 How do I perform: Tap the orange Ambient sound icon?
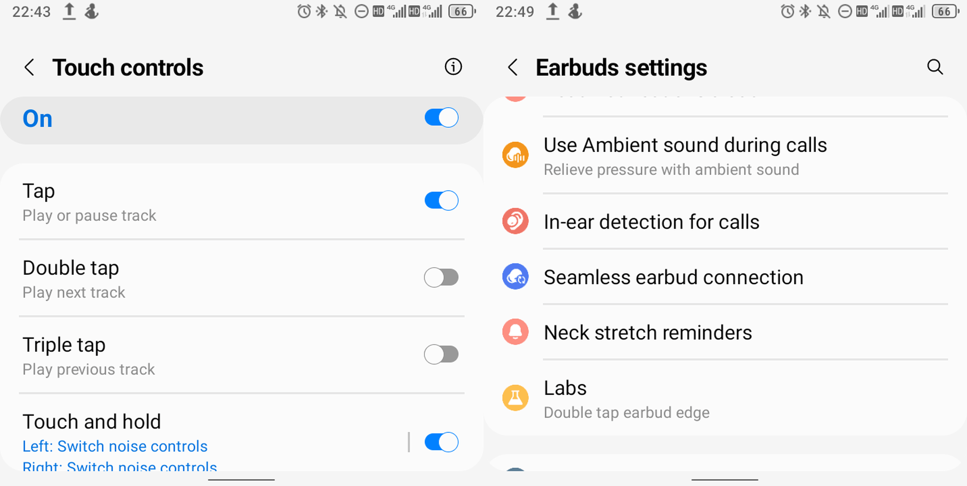click(x=515, y=155)
